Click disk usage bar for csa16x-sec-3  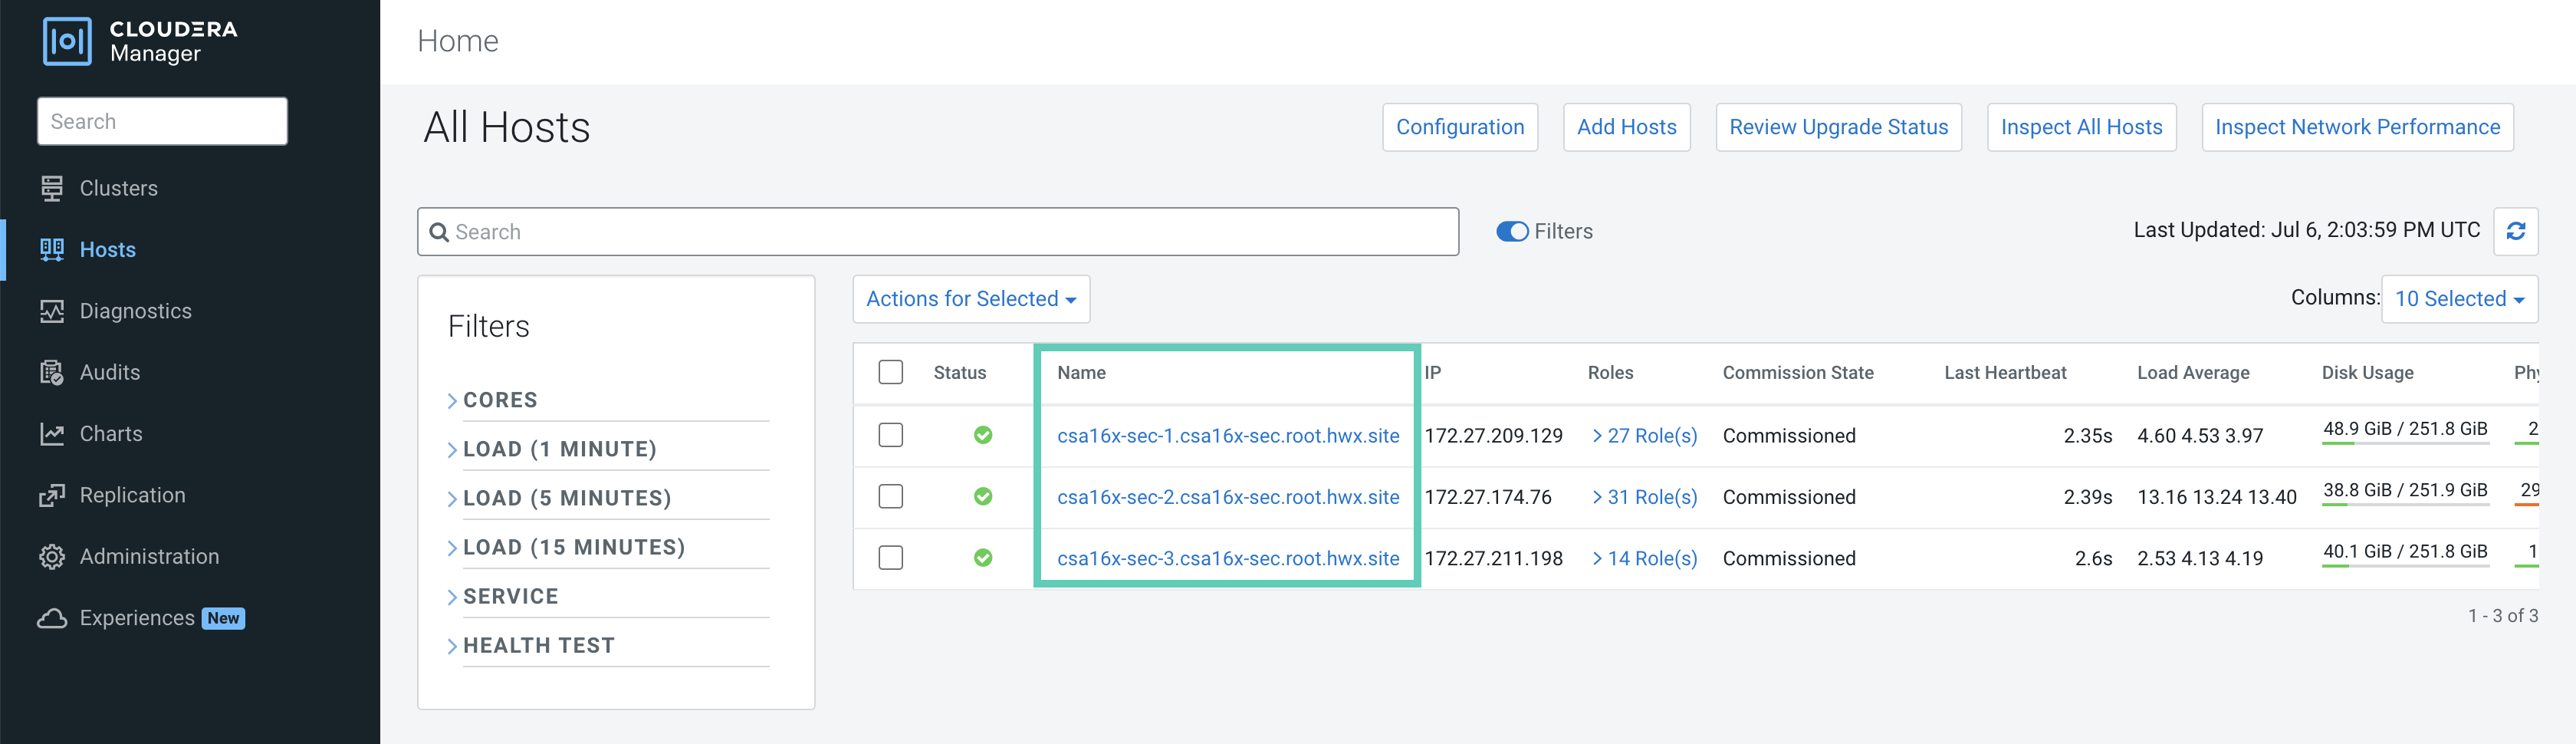(x=2404, y=565)
